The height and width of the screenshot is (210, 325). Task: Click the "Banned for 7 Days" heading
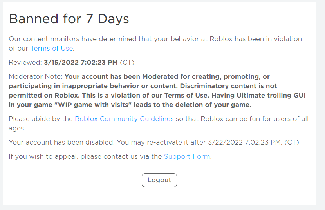click(x=69, y=19)
